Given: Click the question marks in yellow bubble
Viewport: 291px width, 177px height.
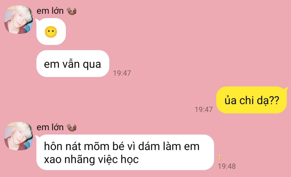Looking at the screenshot, I should (x=274, y=100).
